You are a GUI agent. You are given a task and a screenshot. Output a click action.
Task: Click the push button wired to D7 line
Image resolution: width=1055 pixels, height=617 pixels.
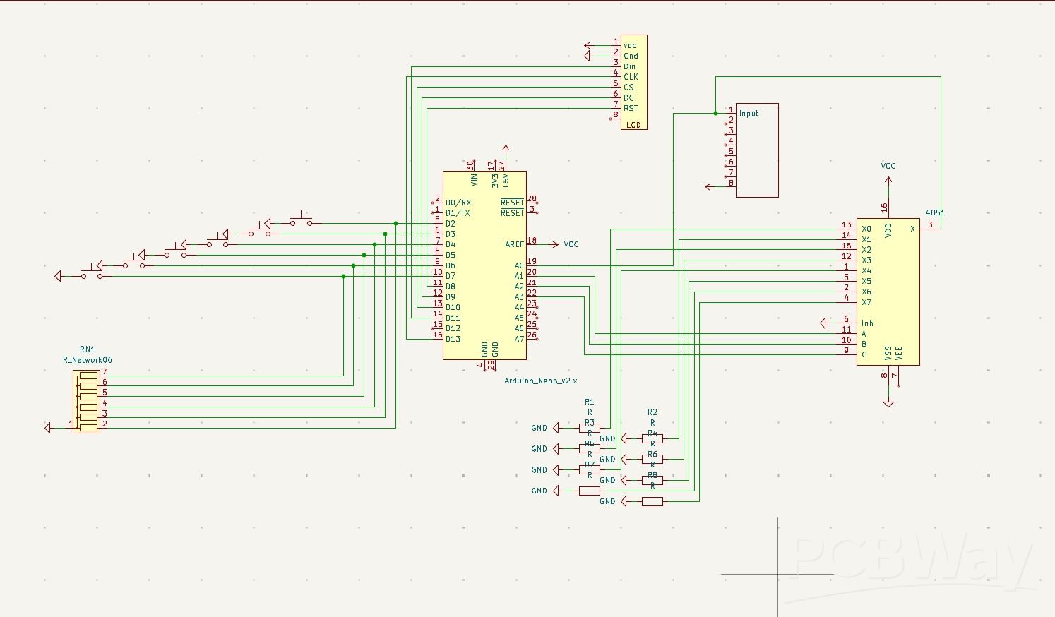(93, 272)
